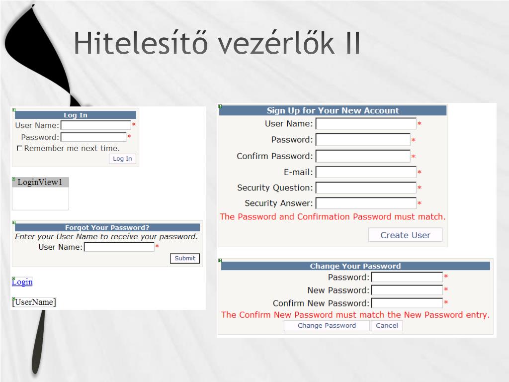Click the LoginView1 control smart tag glyph
This screenshot has width=509, height=382.
coord(13,179)
